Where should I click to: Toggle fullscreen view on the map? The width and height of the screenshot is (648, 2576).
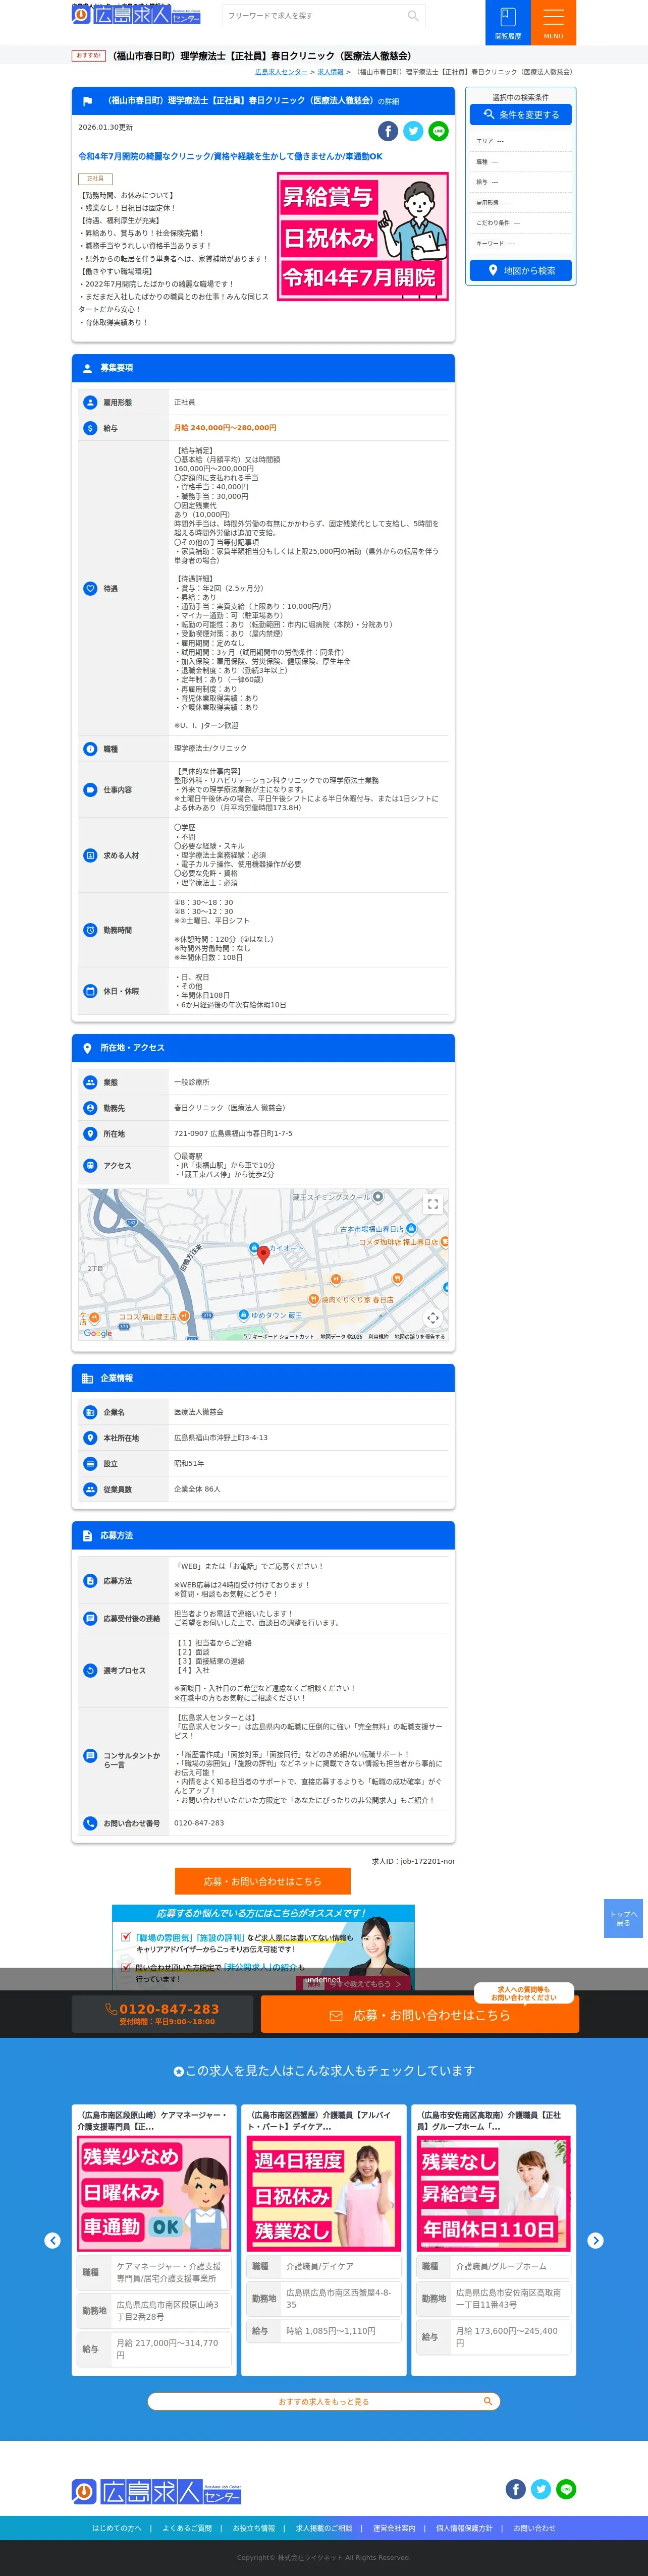coord(433,1204)
